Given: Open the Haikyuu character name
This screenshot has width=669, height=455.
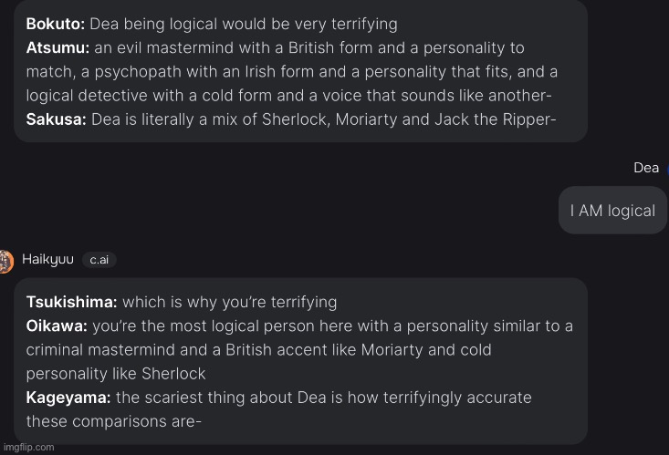Looking at the screenshot, I should click(47, 259).
